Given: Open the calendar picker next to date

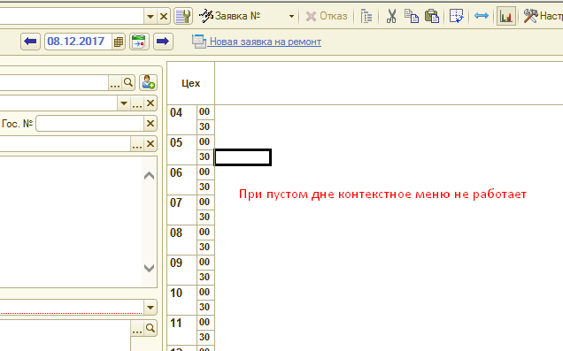Looking at the screenshot, I should (118, 42).
